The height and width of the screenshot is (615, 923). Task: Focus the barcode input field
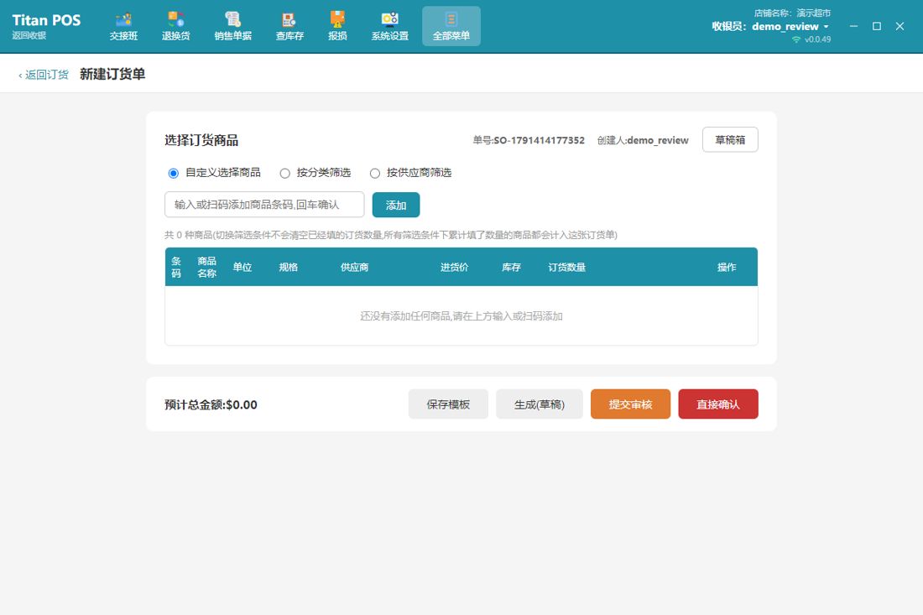(264, 205)
